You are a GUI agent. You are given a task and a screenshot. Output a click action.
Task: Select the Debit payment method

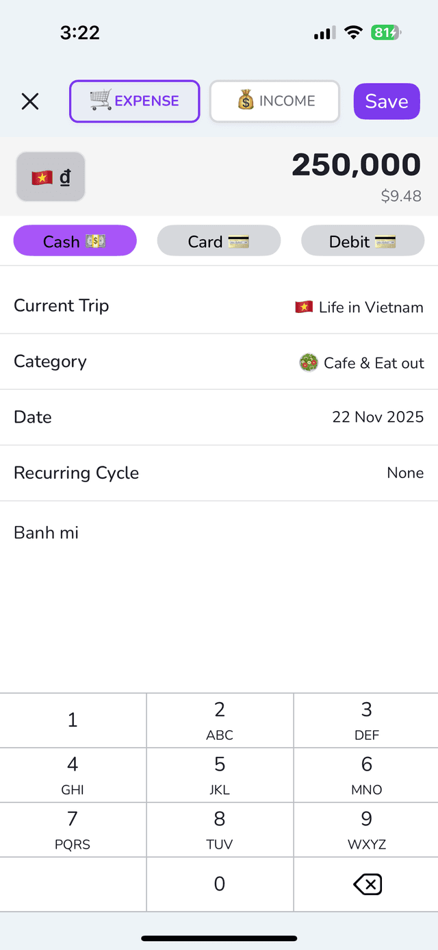(x=363, y=240)
